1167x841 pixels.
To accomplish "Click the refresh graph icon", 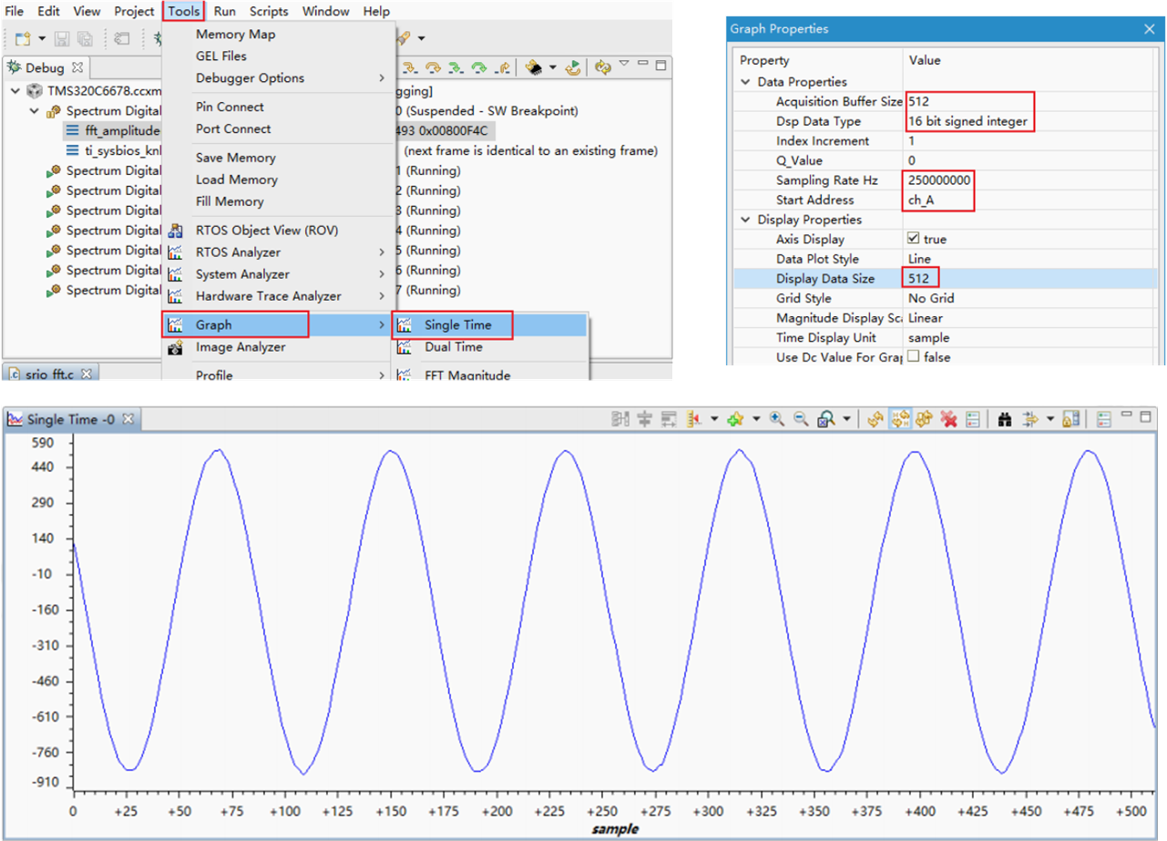I will coord(875,419).
